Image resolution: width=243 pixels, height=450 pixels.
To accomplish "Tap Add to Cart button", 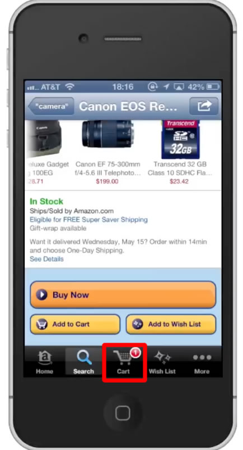I will (x=75, y=324).
